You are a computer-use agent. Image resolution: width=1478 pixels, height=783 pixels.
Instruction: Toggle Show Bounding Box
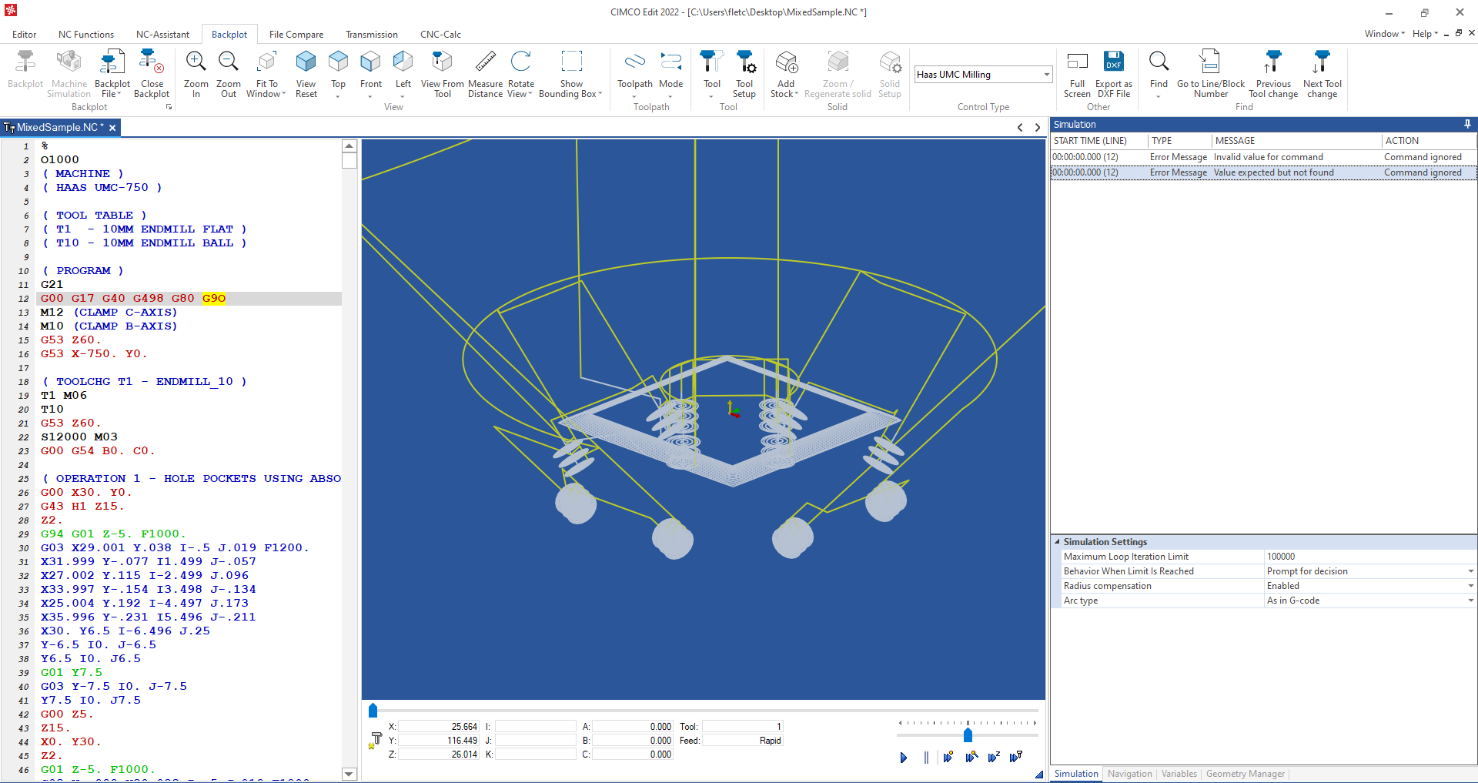[x=570, y=74]
